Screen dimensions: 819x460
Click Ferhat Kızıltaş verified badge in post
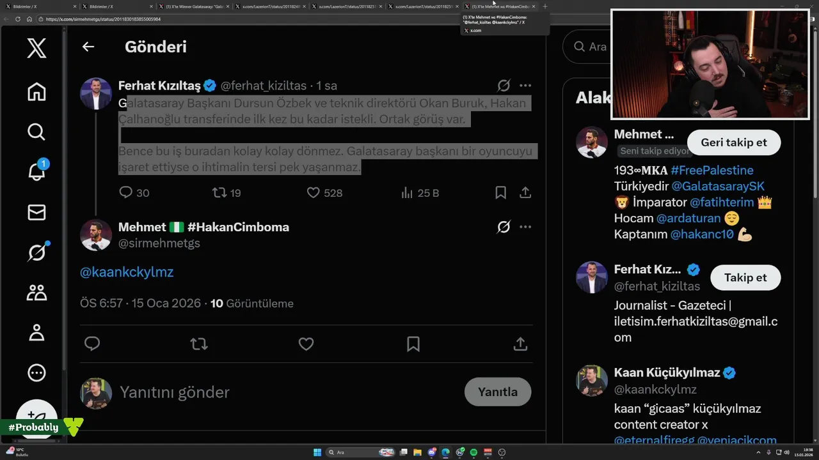210,86
